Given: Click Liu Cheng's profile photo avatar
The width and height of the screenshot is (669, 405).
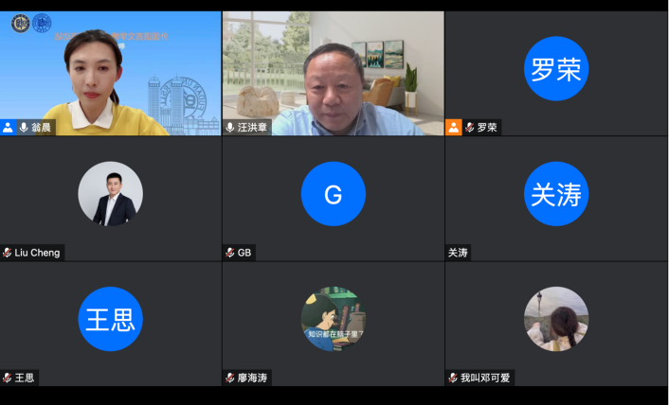Looking at the screenshot, I should 110,194.
